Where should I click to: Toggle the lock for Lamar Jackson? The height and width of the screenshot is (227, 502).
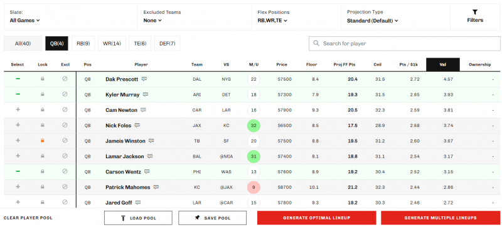pyautogui.click(x=43, y=156)
